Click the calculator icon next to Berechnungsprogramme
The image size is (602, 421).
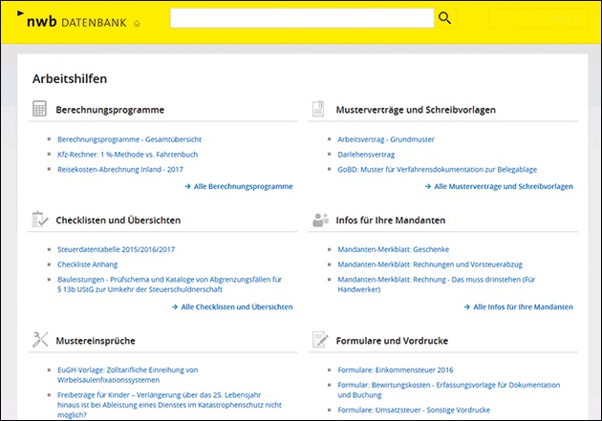[x=40, y=110]
